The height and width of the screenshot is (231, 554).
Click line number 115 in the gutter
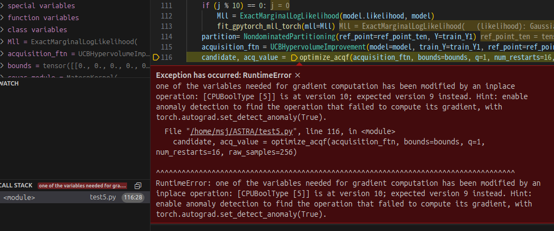[x=166, y=47]
